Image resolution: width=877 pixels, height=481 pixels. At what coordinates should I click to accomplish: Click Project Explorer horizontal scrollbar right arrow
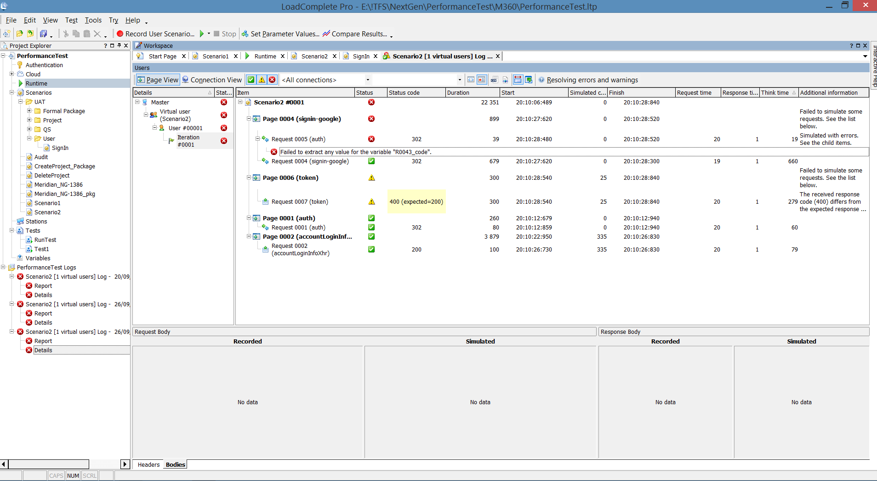click(125, 464)
